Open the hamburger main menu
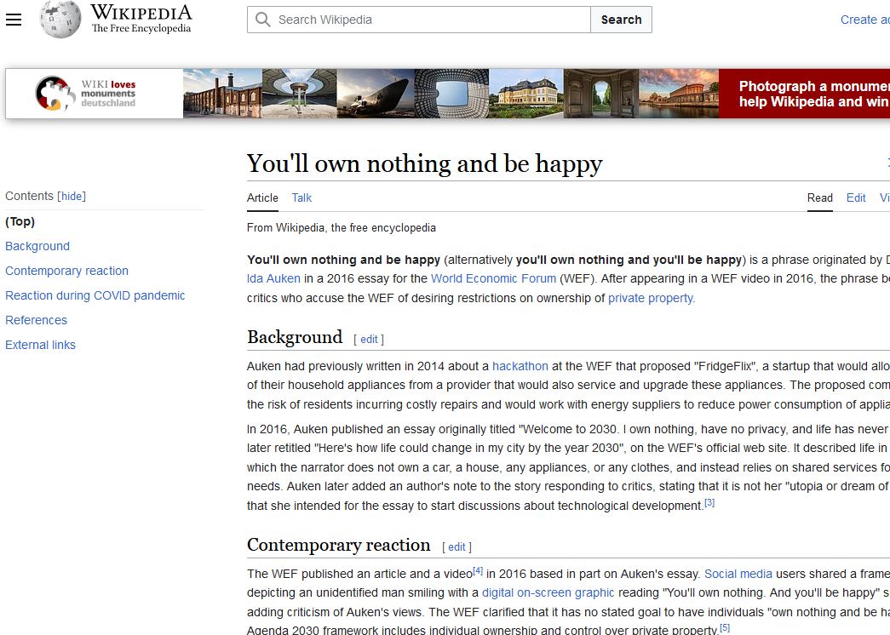 pos(14,20)
